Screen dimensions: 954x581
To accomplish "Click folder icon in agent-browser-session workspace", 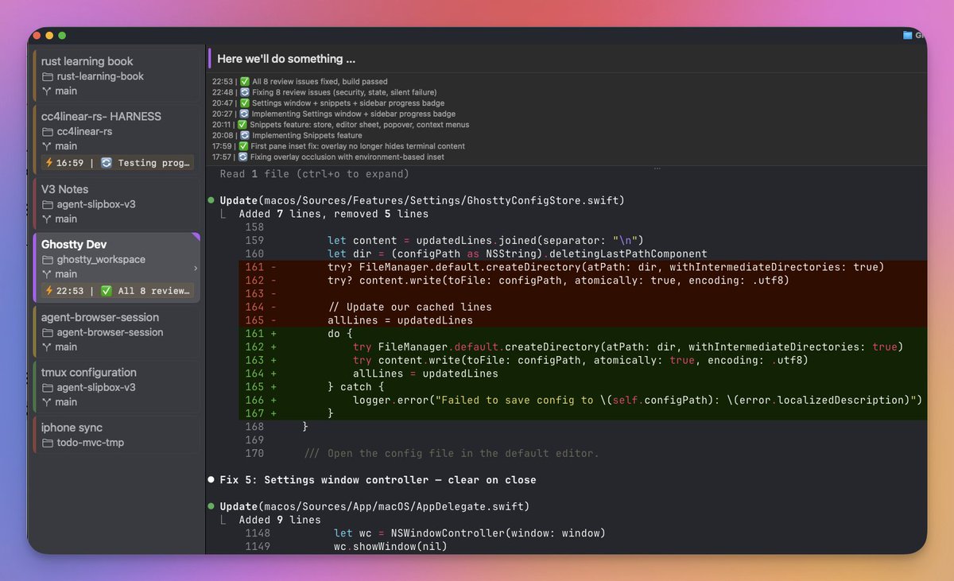I will click(47, 332).
